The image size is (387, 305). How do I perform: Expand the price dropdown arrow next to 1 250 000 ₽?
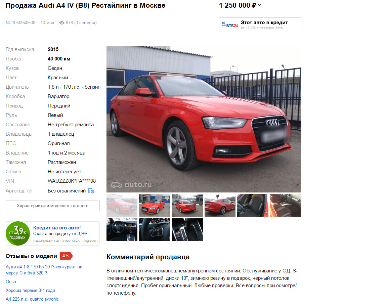pos(259,5)
